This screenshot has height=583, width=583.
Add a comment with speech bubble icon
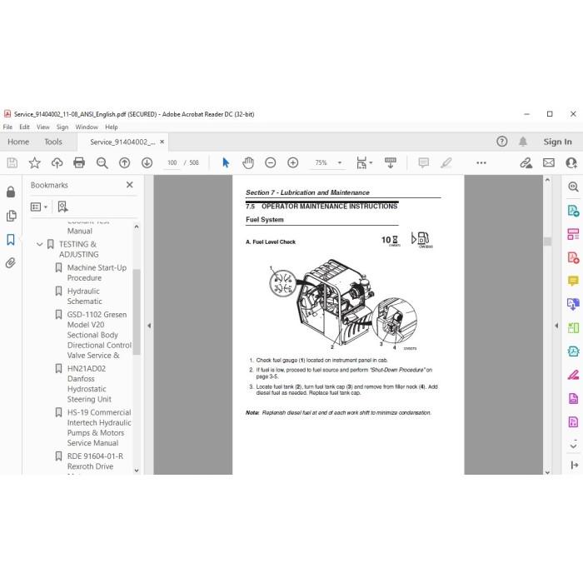pos(423,163)
